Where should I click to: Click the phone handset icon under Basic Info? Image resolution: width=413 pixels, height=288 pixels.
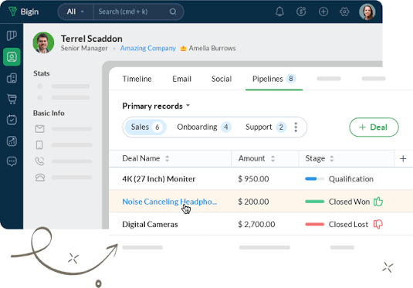coord(40,161)
